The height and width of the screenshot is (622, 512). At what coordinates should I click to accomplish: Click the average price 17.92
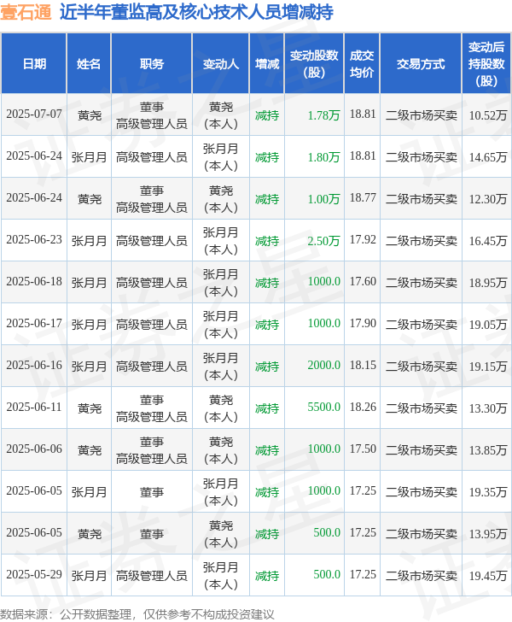pyautogui.click(x=363, y=240)
